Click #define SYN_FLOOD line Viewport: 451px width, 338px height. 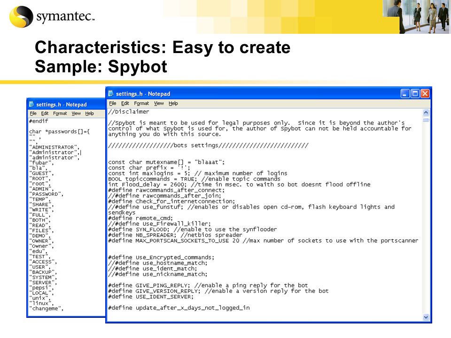pyautogui.click(x=193, y=230)
